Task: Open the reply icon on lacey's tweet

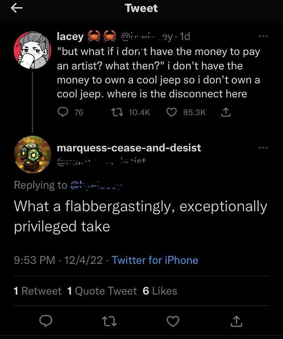Action: tap(63, 113)
